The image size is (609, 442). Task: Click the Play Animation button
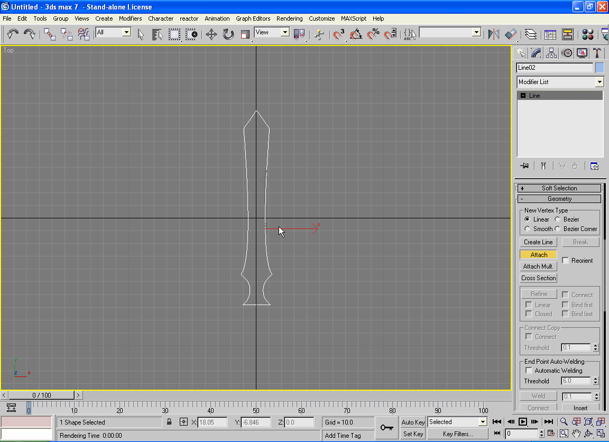point(523,421)
